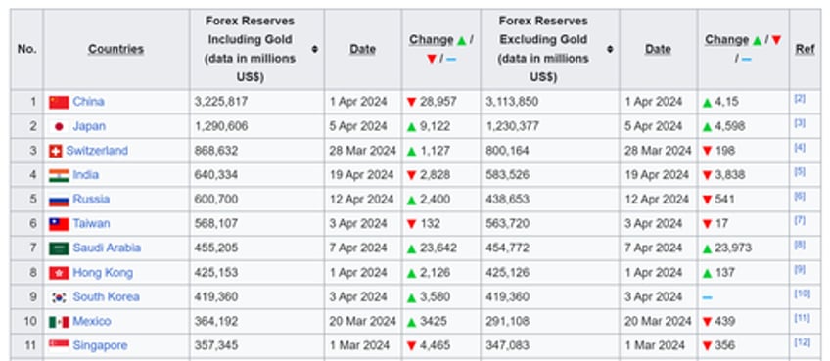Image resolution: width=830 pixels, height=361 pixels.
Task: Open the Hong Kong country link
Action: click(x=103, y=273)
